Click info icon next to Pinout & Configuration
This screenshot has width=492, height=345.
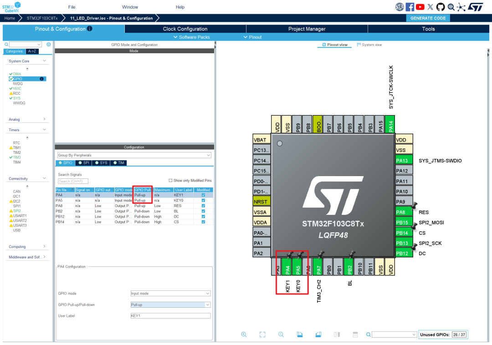90,29
